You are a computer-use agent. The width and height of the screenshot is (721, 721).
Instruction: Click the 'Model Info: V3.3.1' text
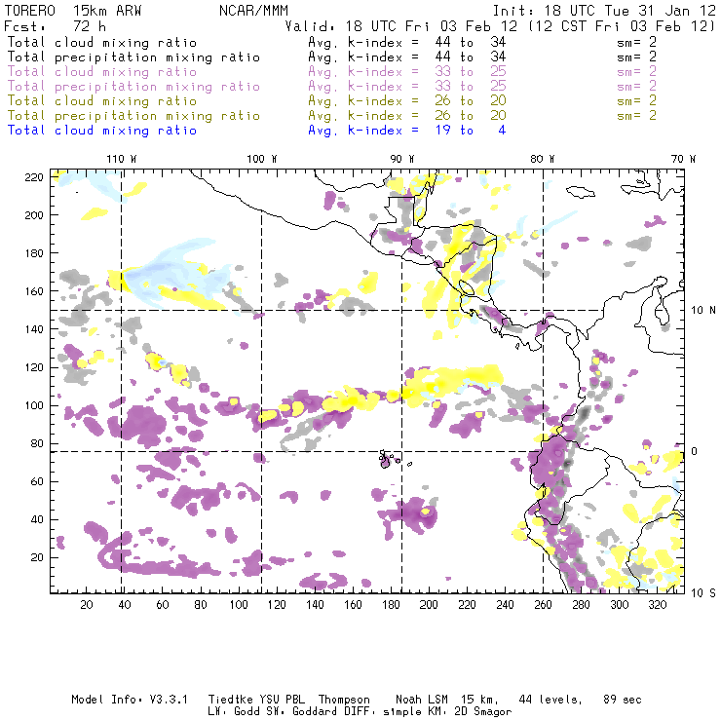pos(130,700)
